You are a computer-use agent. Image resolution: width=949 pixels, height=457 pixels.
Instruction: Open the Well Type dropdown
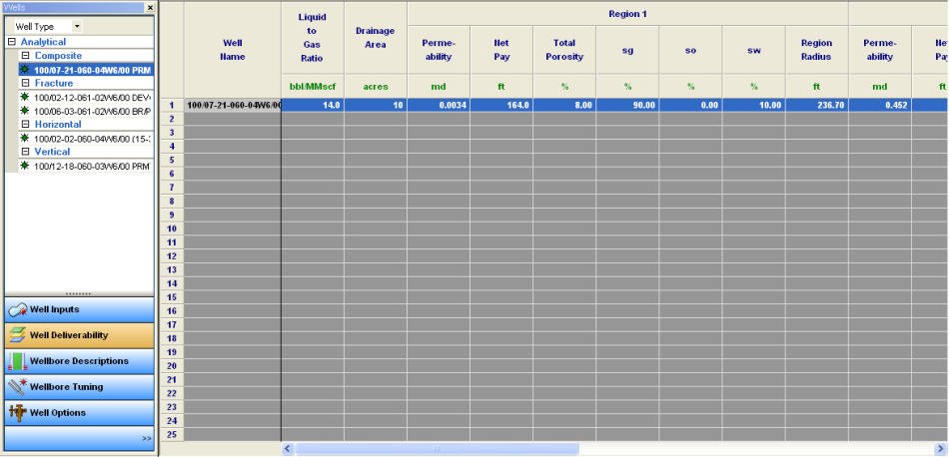(x=77, y=26)
